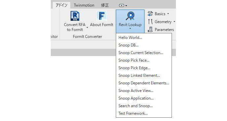Click the Parameters label text
Viewport: 227px width, 121px height.
pyautogui.click(x=164, y=30)
